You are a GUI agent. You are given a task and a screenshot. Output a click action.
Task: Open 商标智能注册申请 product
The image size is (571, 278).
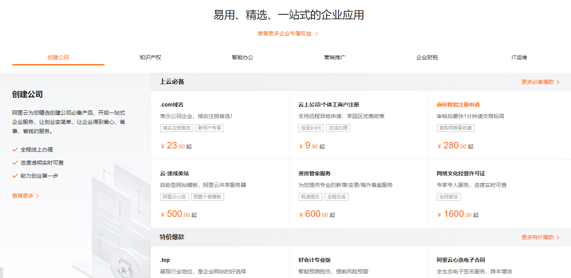point(458,105)
